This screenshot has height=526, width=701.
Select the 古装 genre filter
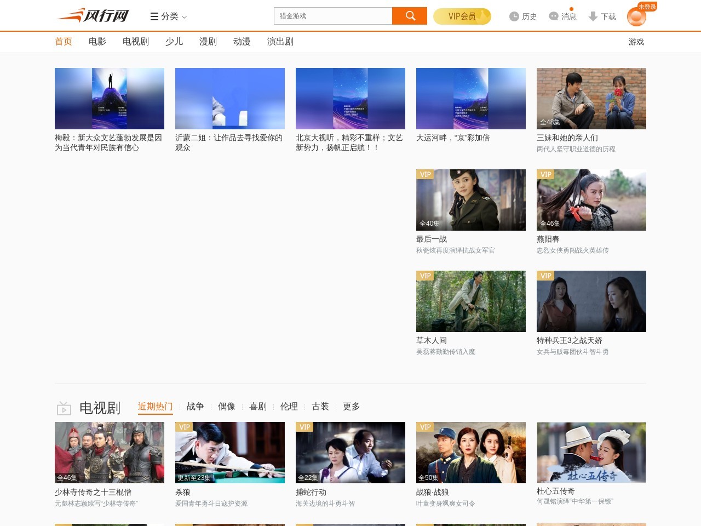[x=320, y=407]
